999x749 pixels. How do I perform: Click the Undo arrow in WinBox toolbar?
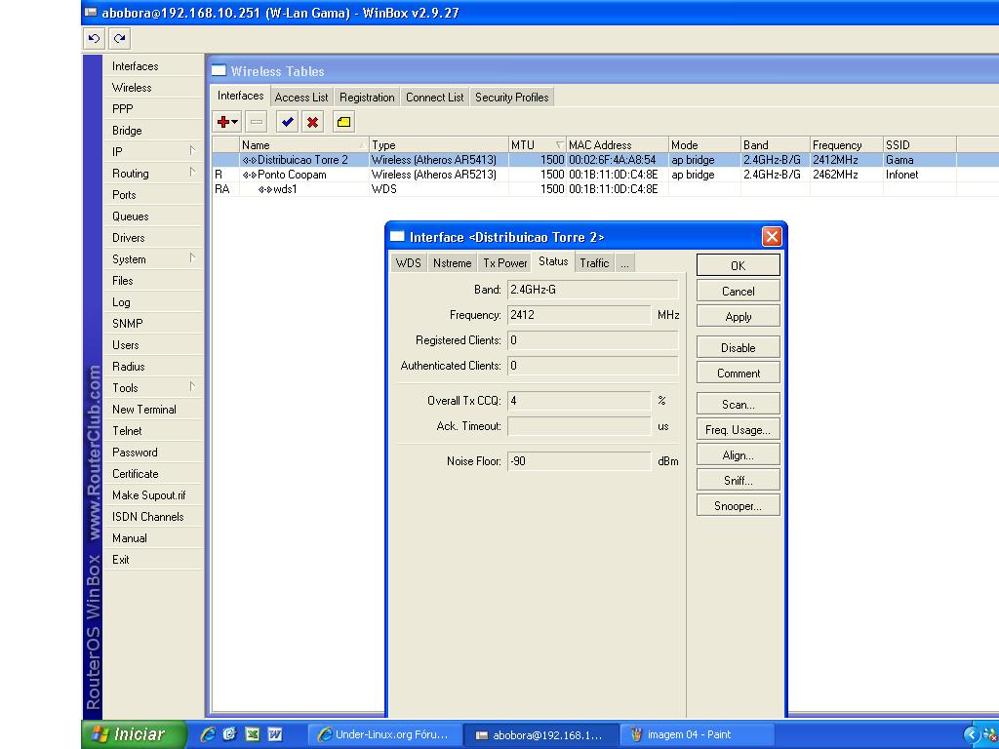(94, 39)
